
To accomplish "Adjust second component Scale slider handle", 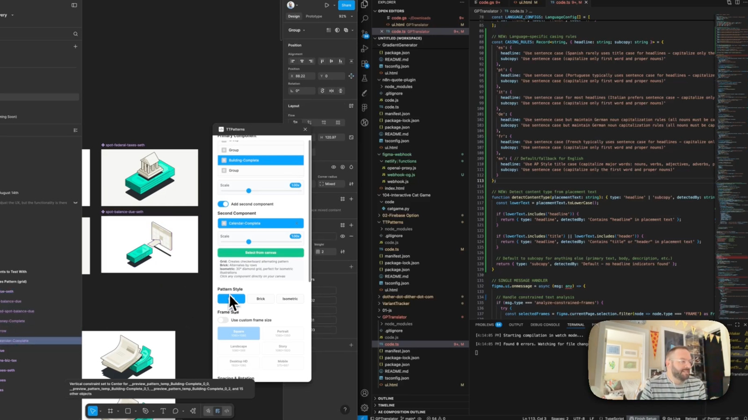I will click(x=249, y=241).
